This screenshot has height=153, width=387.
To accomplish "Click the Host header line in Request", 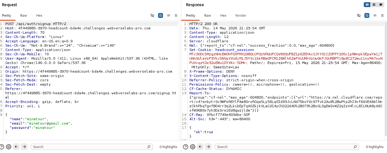I will coord(78,28).
